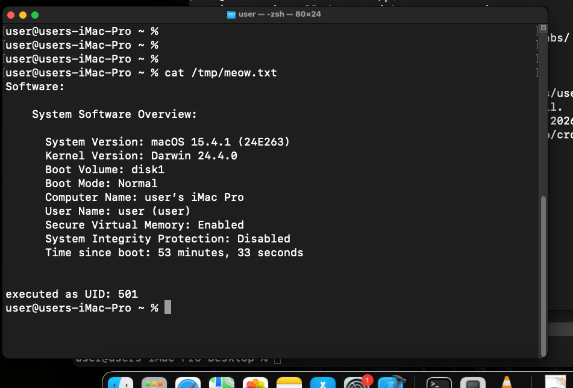
Task: Click the window title "user — -zsh — 80×24"
Action: tap(280, 14)
